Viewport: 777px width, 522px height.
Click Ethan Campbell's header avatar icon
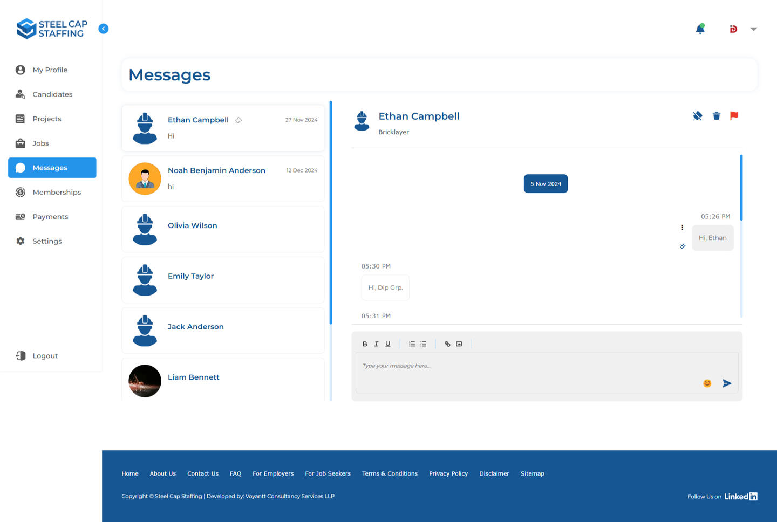(362, 121)
